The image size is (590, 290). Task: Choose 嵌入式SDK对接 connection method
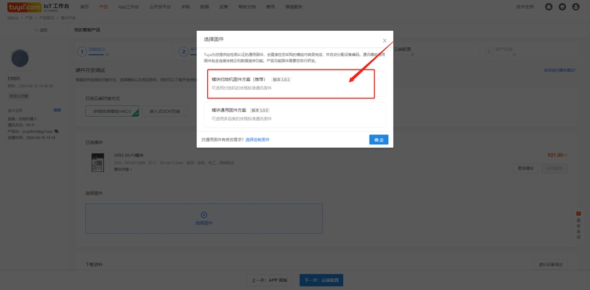[x=165, y=112]
